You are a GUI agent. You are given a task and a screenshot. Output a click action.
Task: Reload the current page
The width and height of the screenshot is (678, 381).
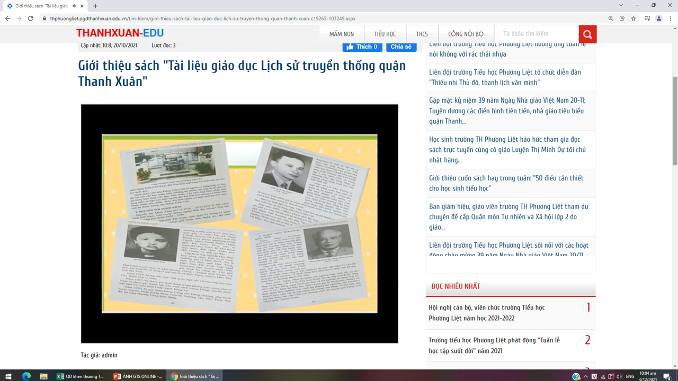(x=30, y=19)
